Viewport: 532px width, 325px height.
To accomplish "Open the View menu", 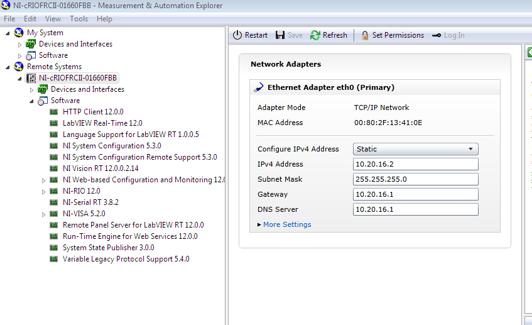I will click(53, 19).
